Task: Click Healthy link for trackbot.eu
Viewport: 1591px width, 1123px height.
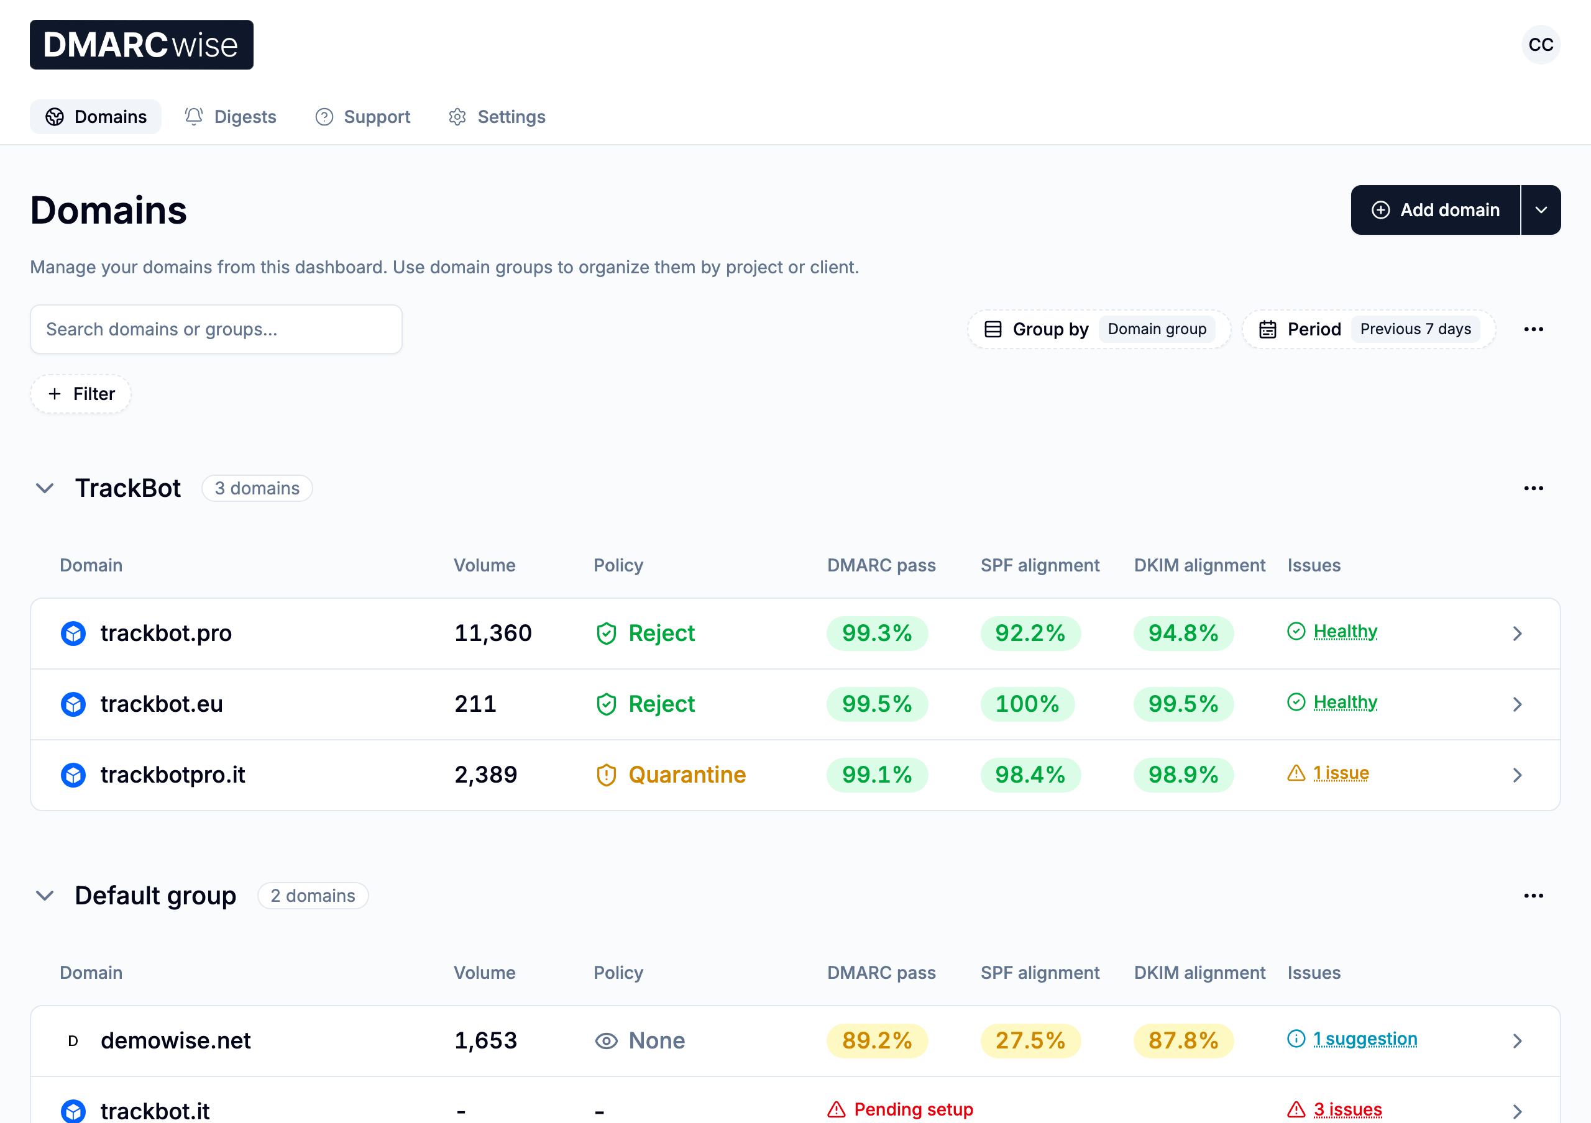Action: click(x=1345, y=702)
